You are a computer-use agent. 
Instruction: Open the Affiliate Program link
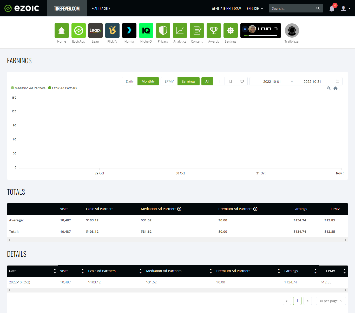pyautogui.click(x=227, y=9)
